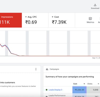Open the Metrics selector icon

(x=90, y=19)
